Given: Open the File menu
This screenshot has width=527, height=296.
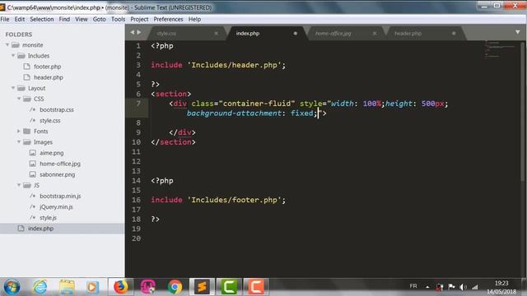Looking at the screenshot, I should [5, 19].
